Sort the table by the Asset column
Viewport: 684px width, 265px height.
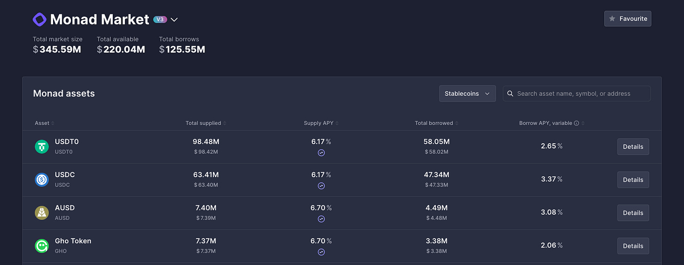click(x=45, y=123)
